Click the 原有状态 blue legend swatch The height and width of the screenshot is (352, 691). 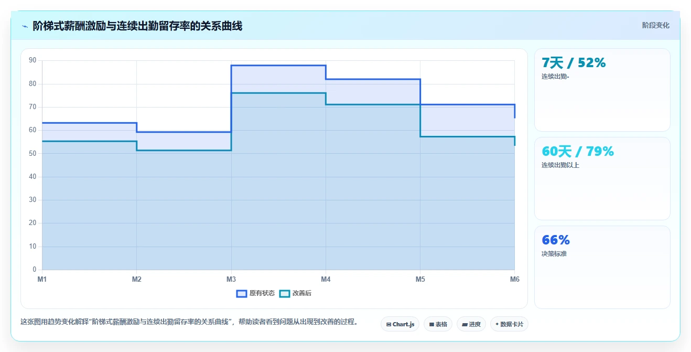242,293
